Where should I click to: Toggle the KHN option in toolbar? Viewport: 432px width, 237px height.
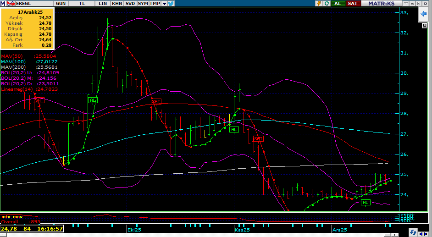[x=117, y=3]
